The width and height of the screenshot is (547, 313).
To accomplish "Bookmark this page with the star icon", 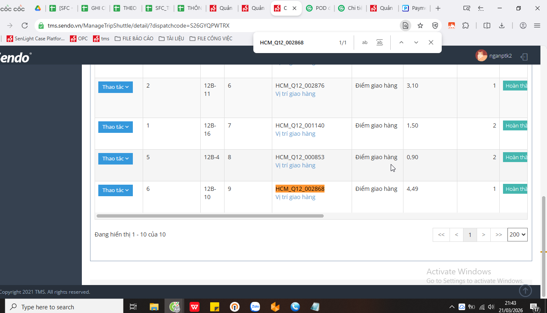I will (x=420, y=26).
